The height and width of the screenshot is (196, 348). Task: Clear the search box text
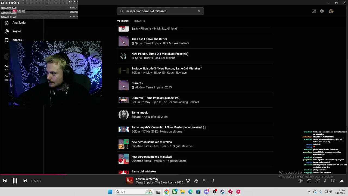click(x=199, y=11)
